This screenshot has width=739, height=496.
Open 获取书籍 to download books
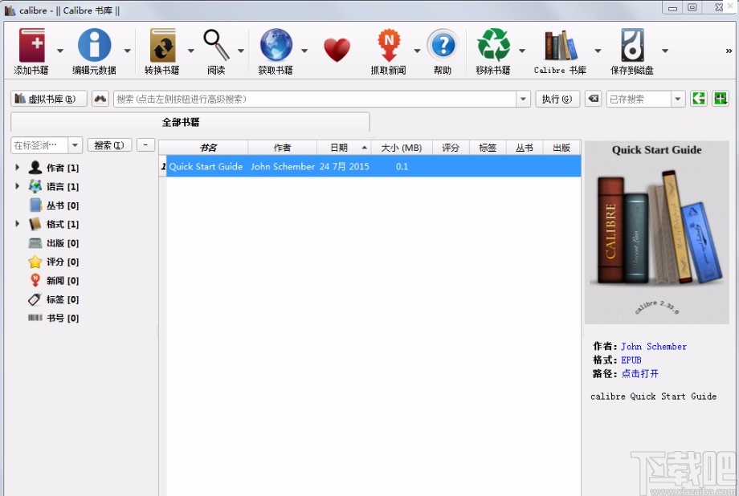(x=276, y=44)
